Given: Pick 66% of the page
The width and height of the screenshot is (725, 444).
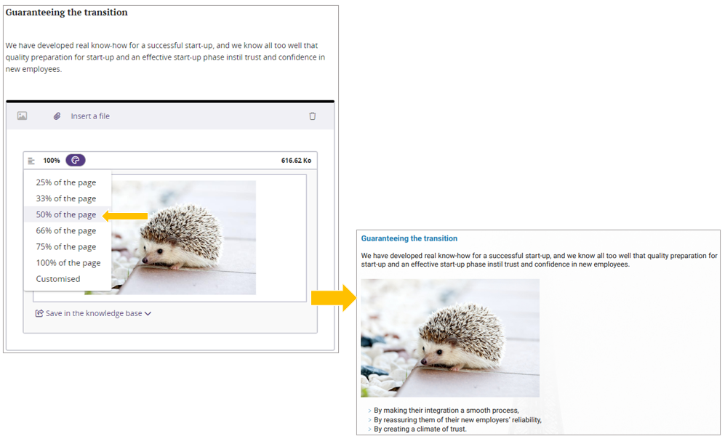Looking at the screenshot, I should click(66, 230).
